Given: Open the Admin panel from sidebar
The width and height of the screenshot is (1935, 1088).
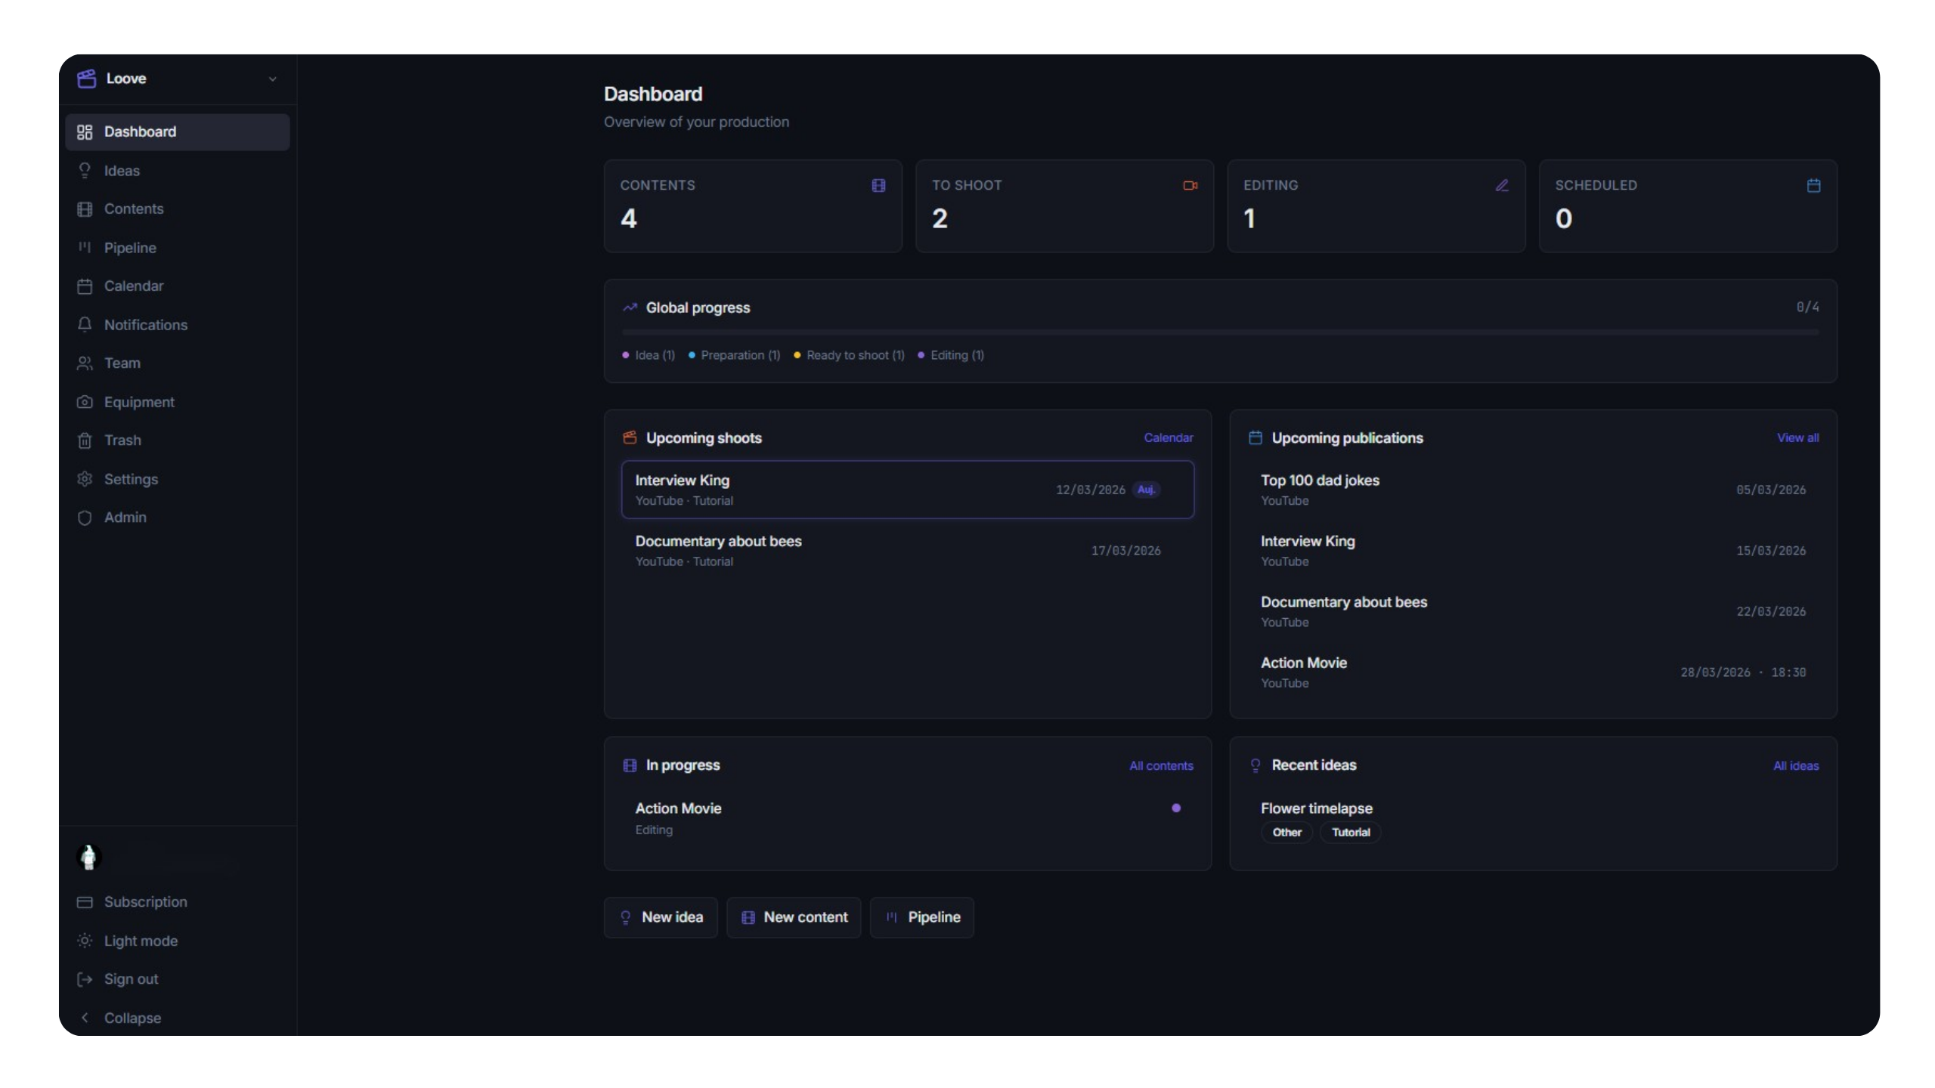Looking at the screenshot, I should click(x=125, y=518).
